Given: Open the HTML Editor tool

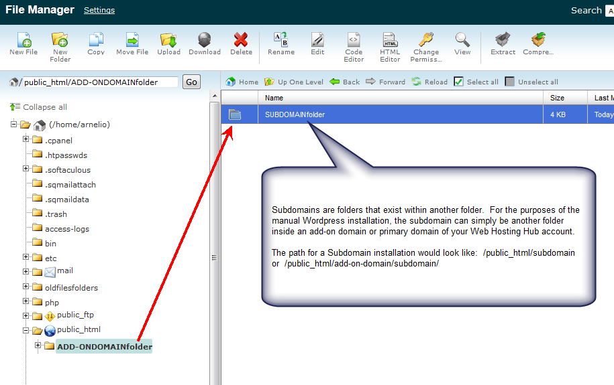Looking at the screenshot, I should pyautogui.click(x=390, y=40).
